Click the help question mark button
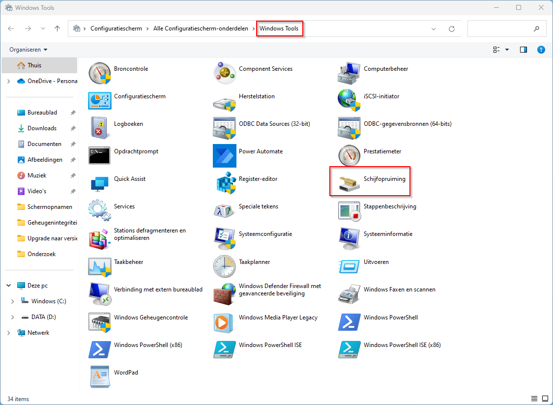 [541, 49]
